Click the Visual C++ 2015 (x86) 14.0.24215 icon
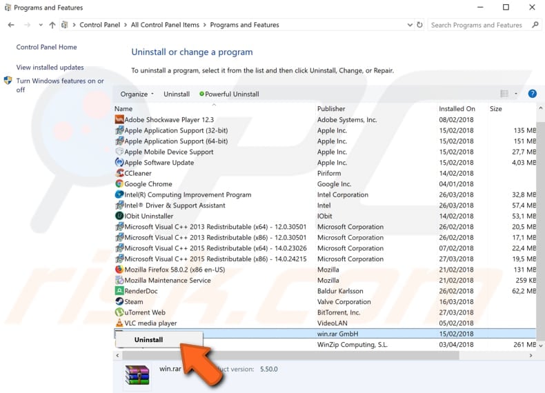Image resolution: width=545 pixels, height=393 pixels. tap(119, 259)
